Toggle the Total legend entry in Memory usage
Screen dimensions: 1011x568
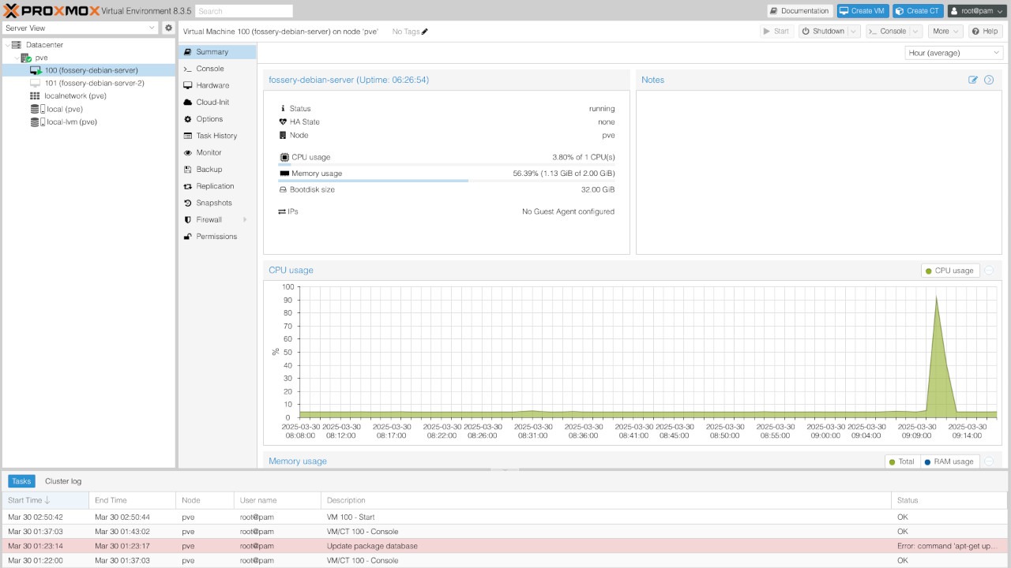click(901, 461)
